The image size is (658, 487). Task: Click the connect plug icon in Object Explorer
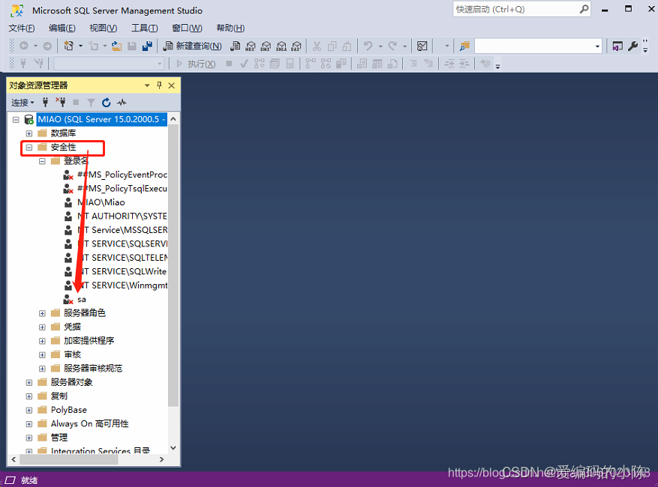point(45,102)
